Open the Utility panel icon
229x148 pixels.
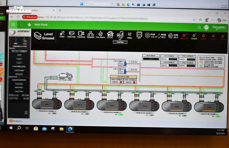click(x=129, y=36)
